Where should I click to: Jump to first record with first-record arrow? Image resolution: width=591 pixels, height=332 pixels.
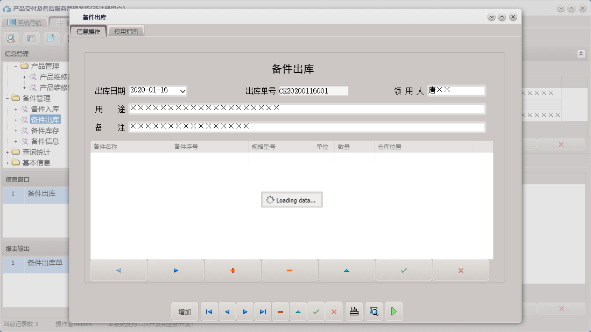tap(209, 312)
